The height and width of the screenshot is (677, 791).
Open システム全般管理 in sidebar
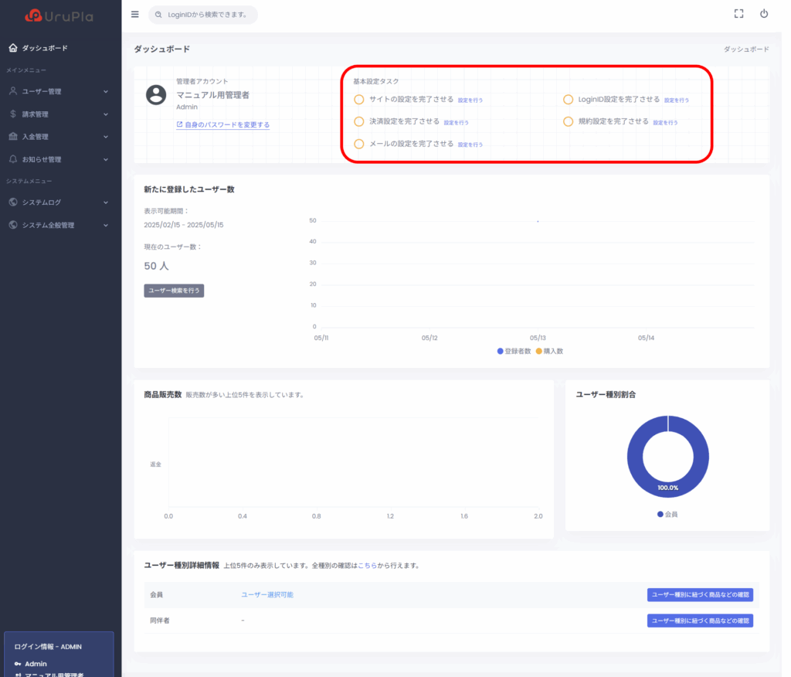[49, 225]
